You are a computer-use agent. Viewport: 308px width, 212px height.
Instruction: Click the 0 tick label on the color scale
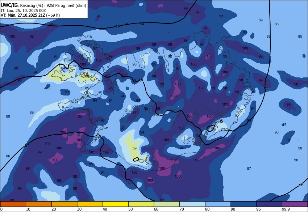click(x=1, y=209)
